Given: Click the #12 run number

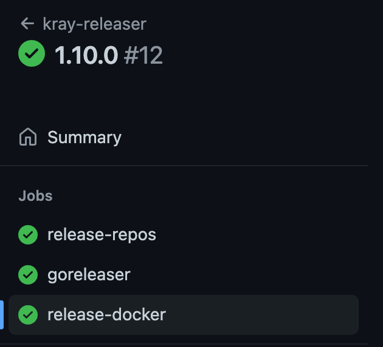Looking at the screenshot, I should pos(143,55).
